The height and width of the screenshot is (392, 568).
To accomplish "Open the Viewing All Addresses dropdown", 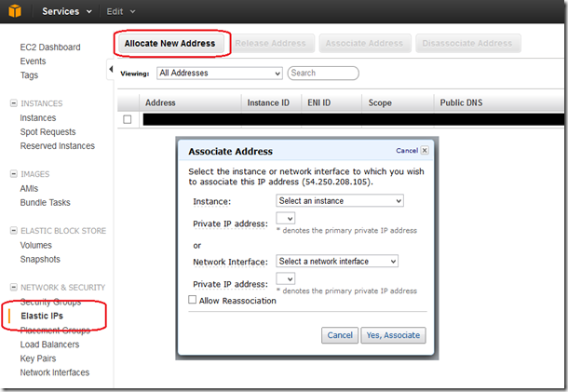I will (220, 74).
